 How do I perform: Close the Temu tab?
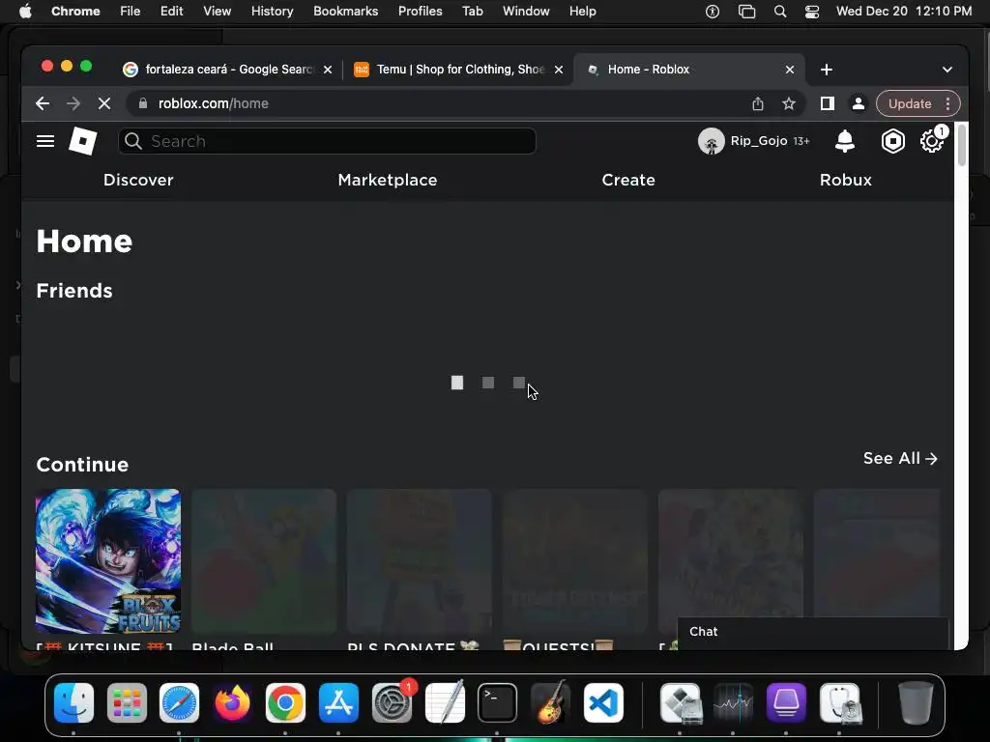coord(558,70)
